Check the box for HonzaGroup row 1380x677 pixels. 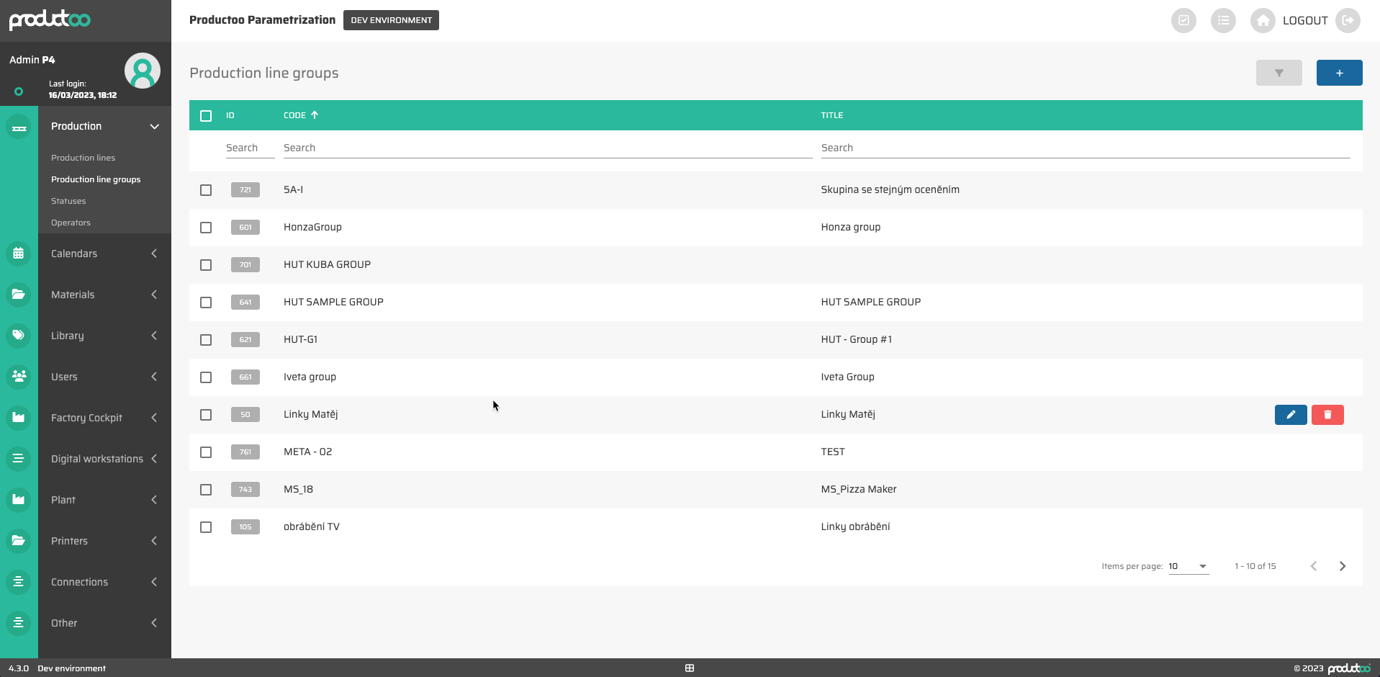pos(206,228)
